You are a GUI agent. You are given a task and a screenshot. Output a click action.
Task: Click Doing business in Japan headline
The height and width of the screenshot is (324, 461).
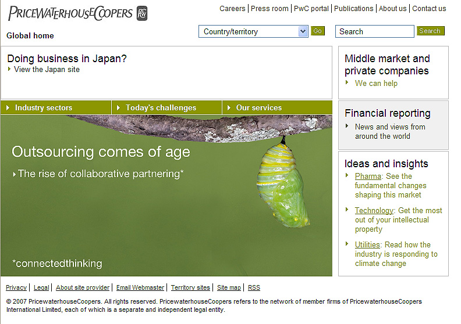[67, 59]
